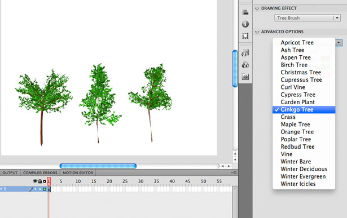Click the tree type dropdown arrow
Image resolution: width=347 pixels, height=218 pixels.
click(339, 43)
